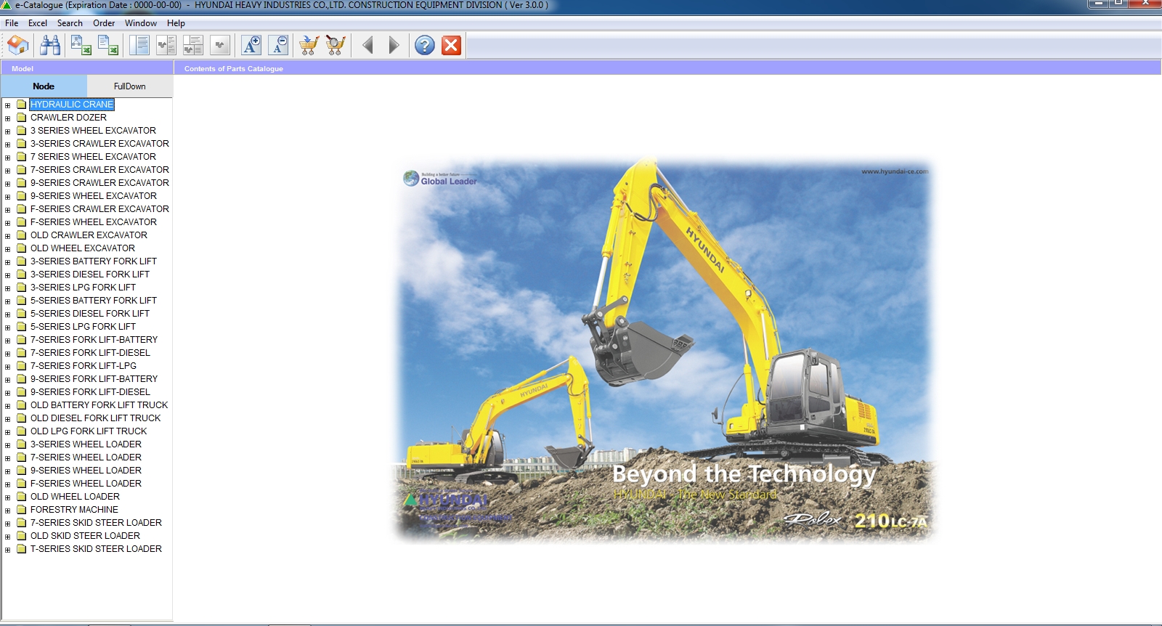Click folder icon beside OLD LPG FORK LIFT TRUCK
Image resolution: width=1162 pixels, height=626 pixels.
[22, 431]
